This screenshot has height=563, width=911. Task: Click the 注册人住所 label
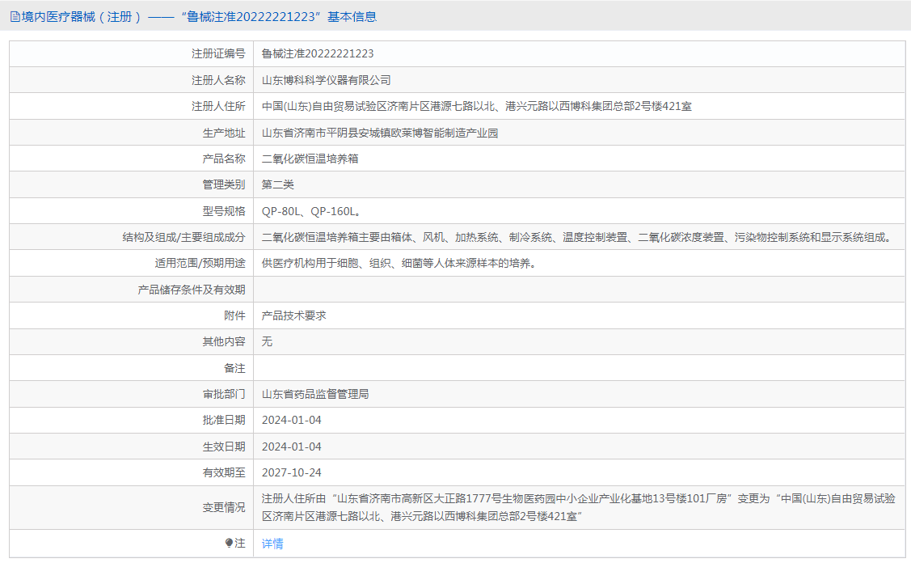click(218, 107)
